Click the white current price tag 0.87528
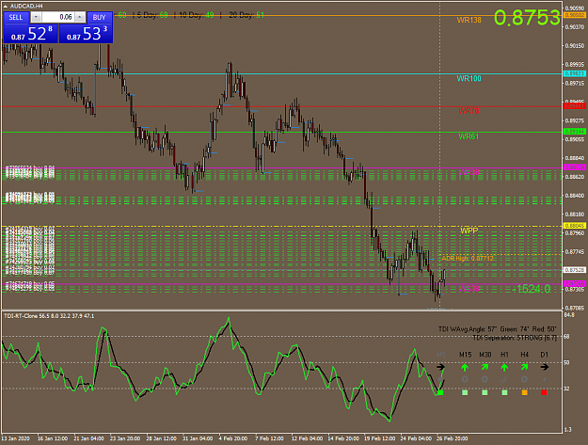Screen dimensions: 588x445 (575, 270)
